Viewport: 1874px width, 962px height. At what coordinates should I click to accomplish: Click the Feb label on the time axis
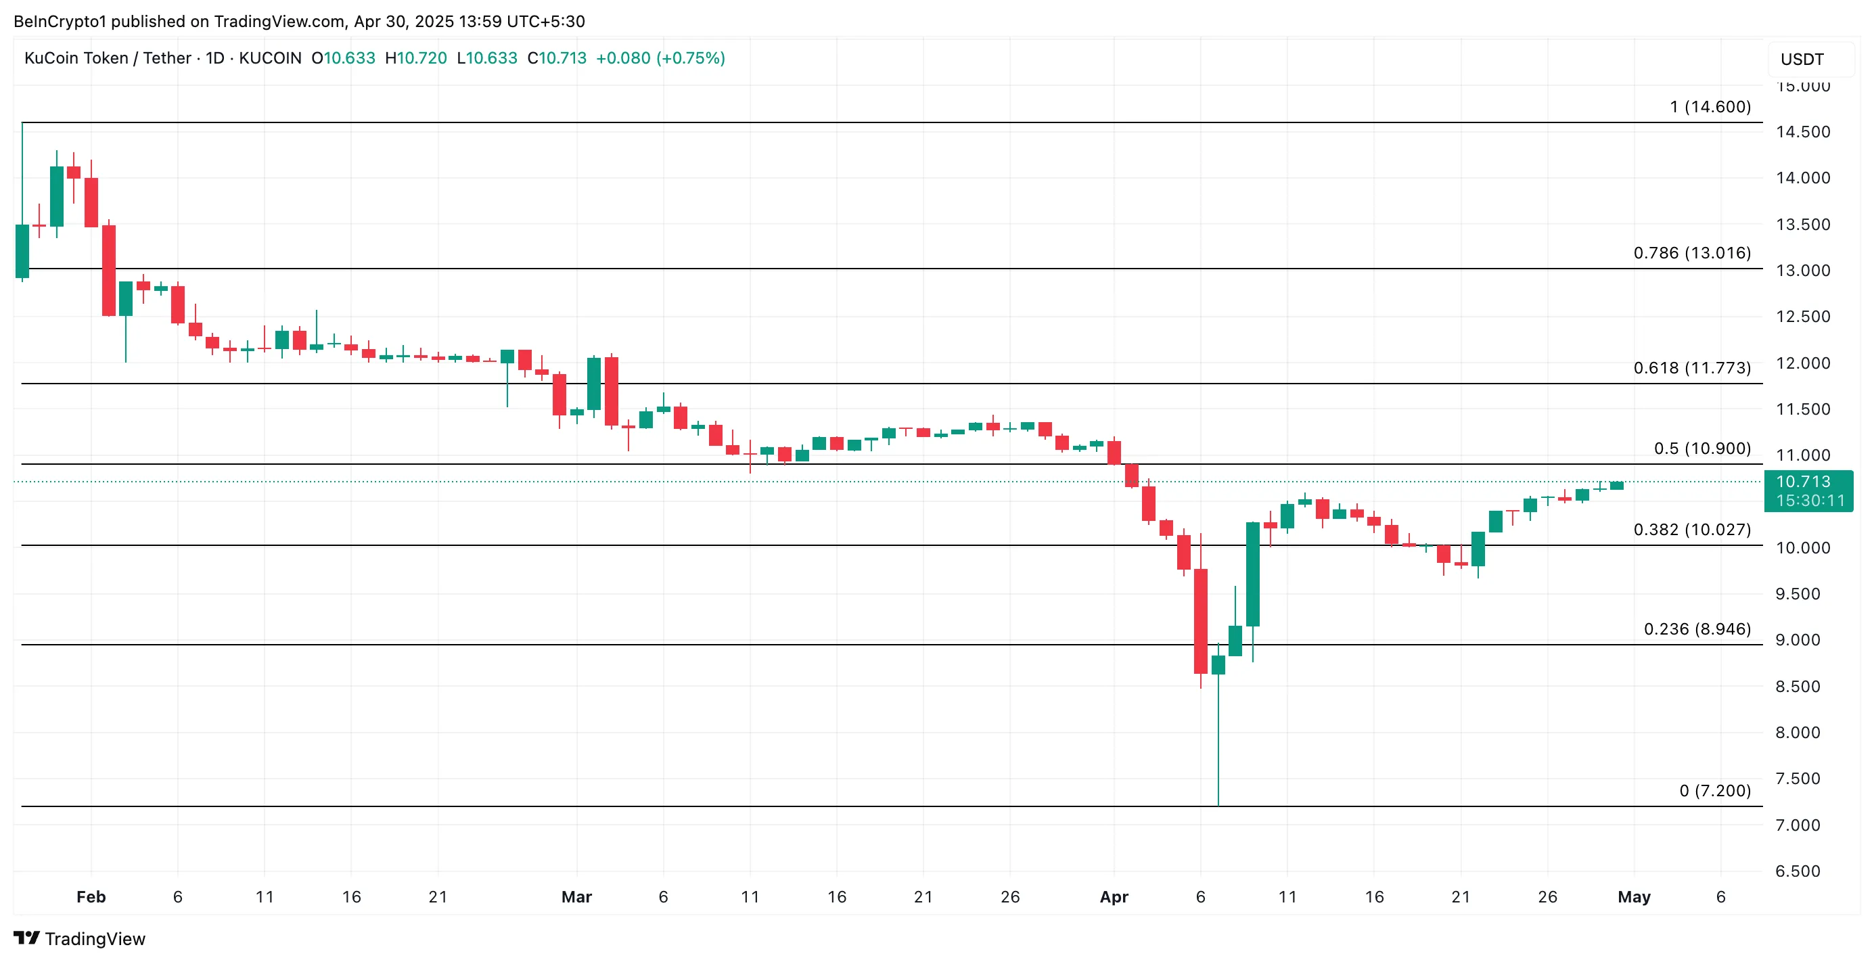pos(91,896)
